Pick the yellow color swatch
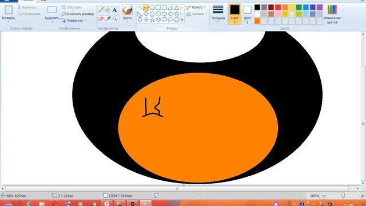The width and height of the screenshot is (366, 206). click(292, 7)
